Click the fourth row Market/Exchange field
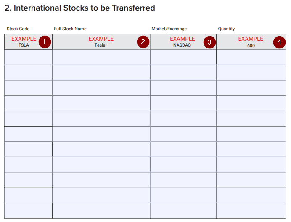The width and height of the screenshot is (291, 222). [183, 103]
